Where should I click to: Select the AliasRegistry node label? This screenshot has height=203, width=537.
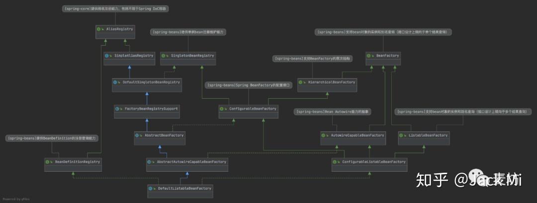119,29
